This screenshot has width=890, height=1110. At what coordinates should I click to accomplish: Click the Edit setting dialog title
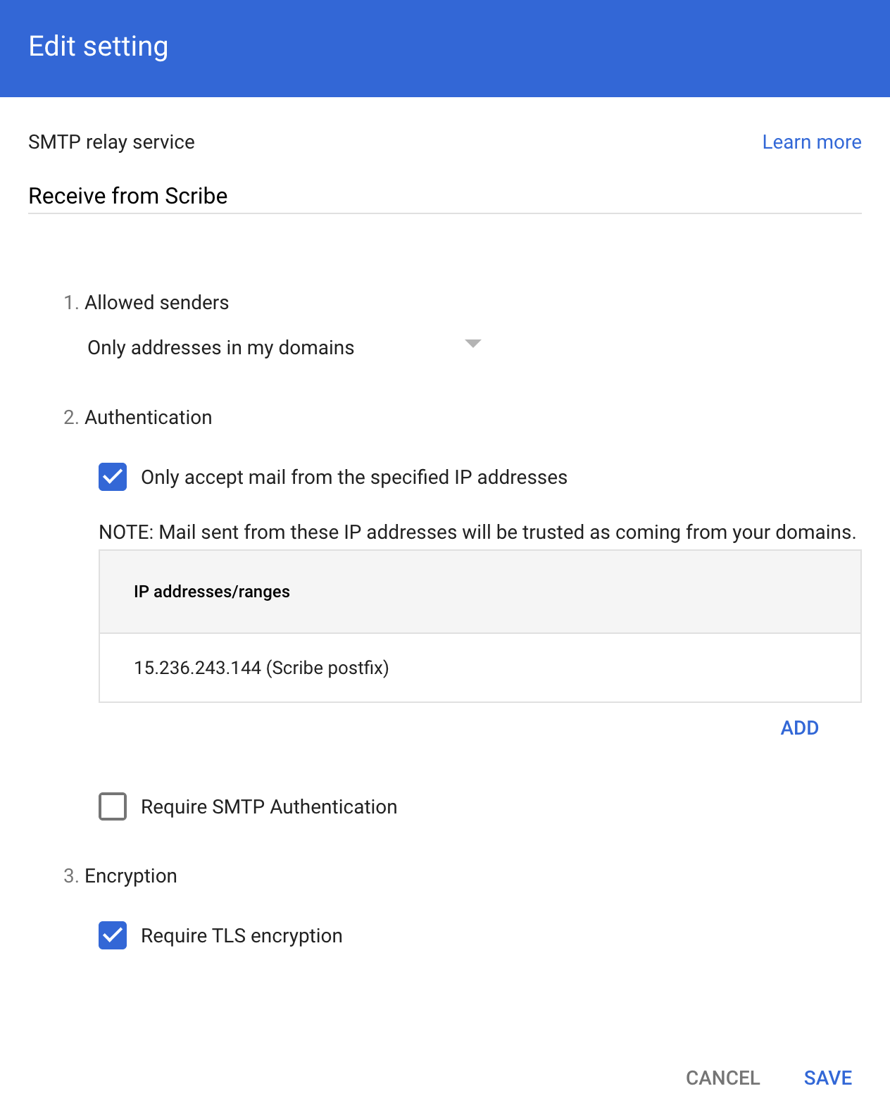point(99,46)
